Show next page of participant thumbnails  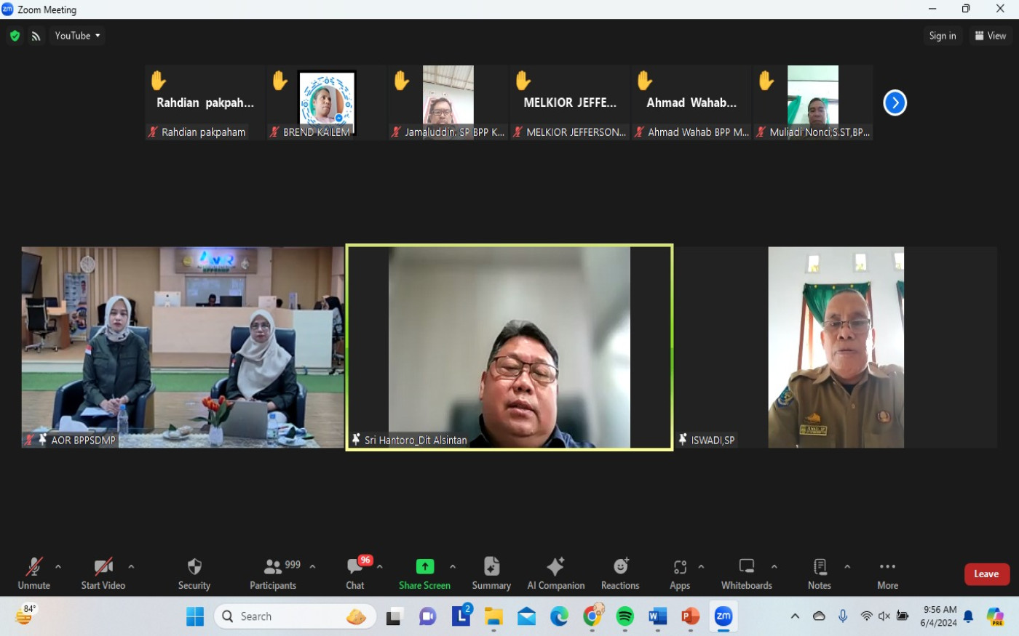[x=895, y=102]
